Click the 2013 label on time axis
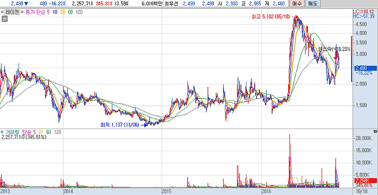Image resolution: width=378 pixels, height=195 pixels. tap(5, 191)
